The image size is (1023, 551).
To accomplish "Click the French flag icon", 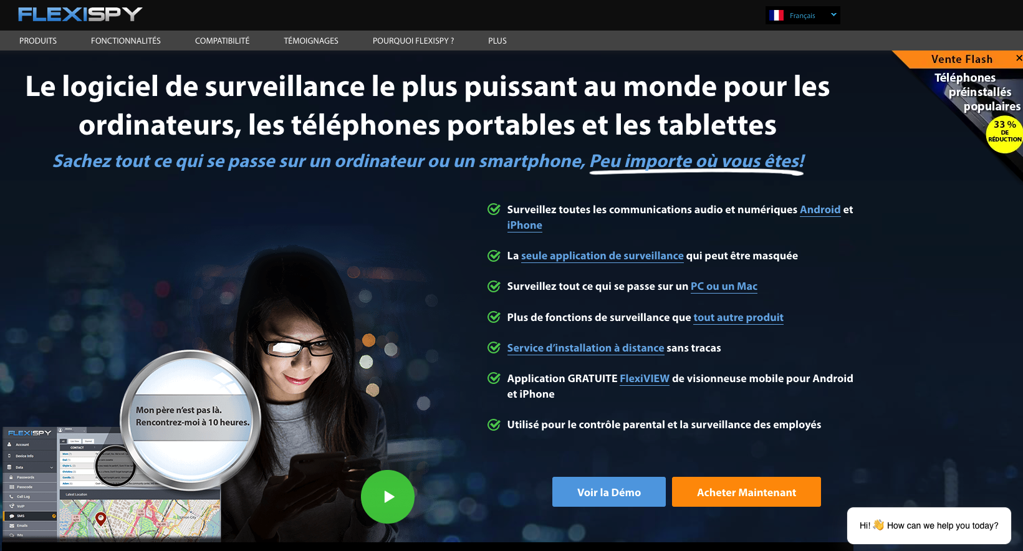I will point(776,16).
